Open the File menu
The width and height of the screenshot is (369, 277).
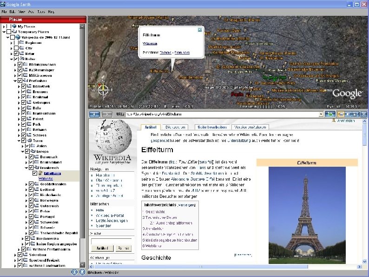tap(4, 11)
